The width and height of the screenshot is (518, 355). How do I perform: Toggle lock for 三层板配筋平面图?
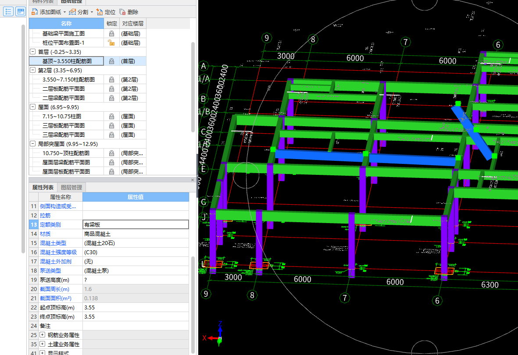click(112, 126)
